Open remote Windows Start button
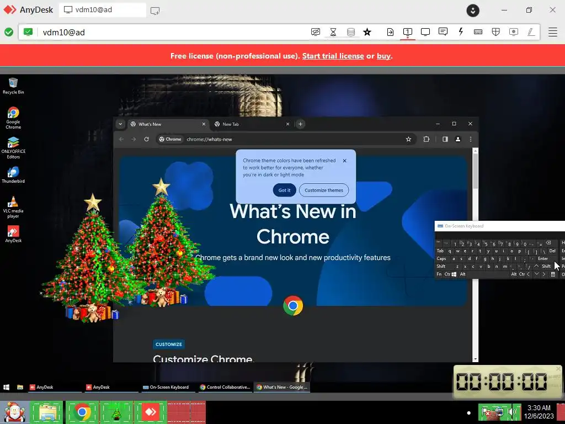The height and width of the screenshot is (424, 565). pyautogui.click(x=6, y=387)
